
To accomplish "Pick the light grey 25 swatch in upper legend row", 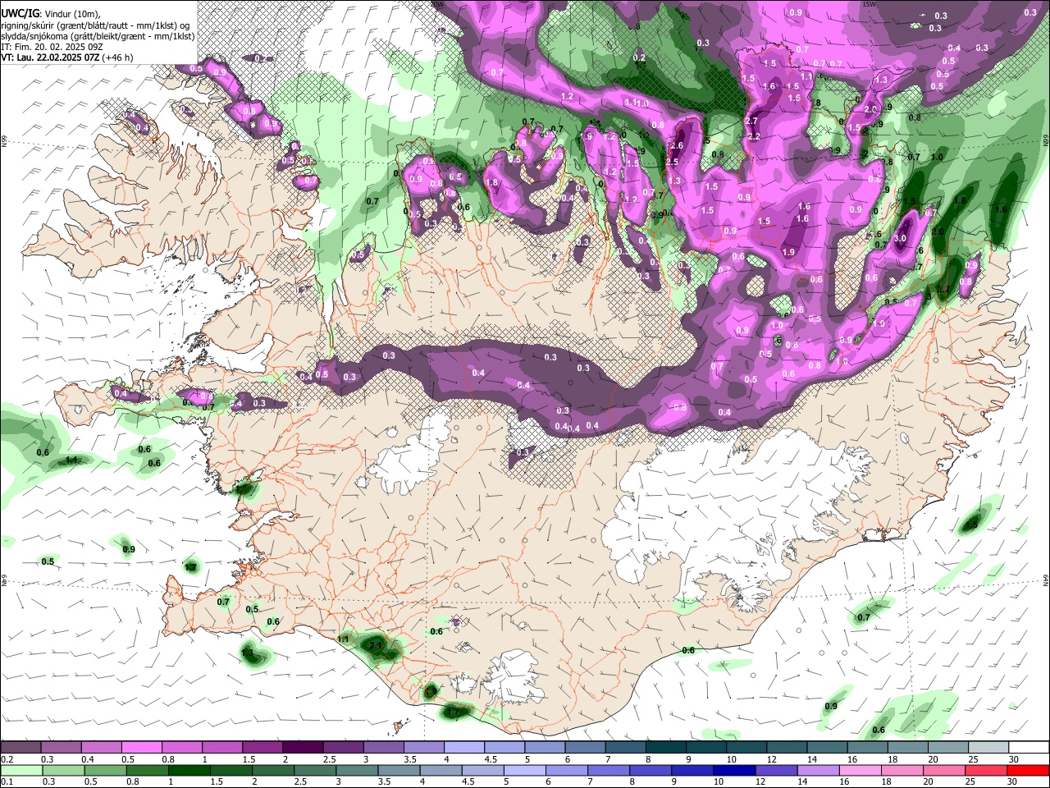I will [988, 748].
